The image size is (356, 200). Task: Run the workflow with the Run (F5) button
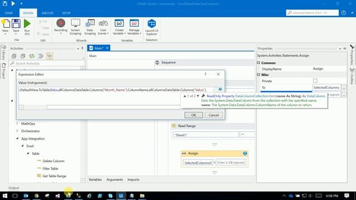(27, 27)
